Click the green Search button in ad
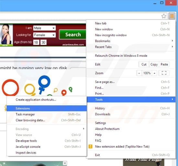The image size is (178, 166). (x=72, y=34)
